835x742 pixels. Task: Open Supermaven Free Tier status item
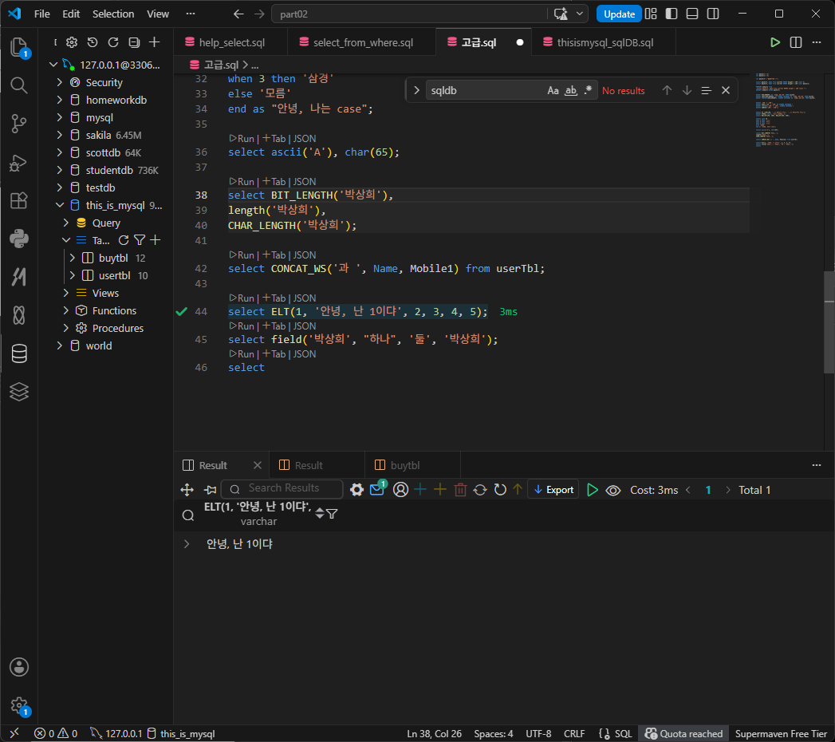tap(781, 733)
